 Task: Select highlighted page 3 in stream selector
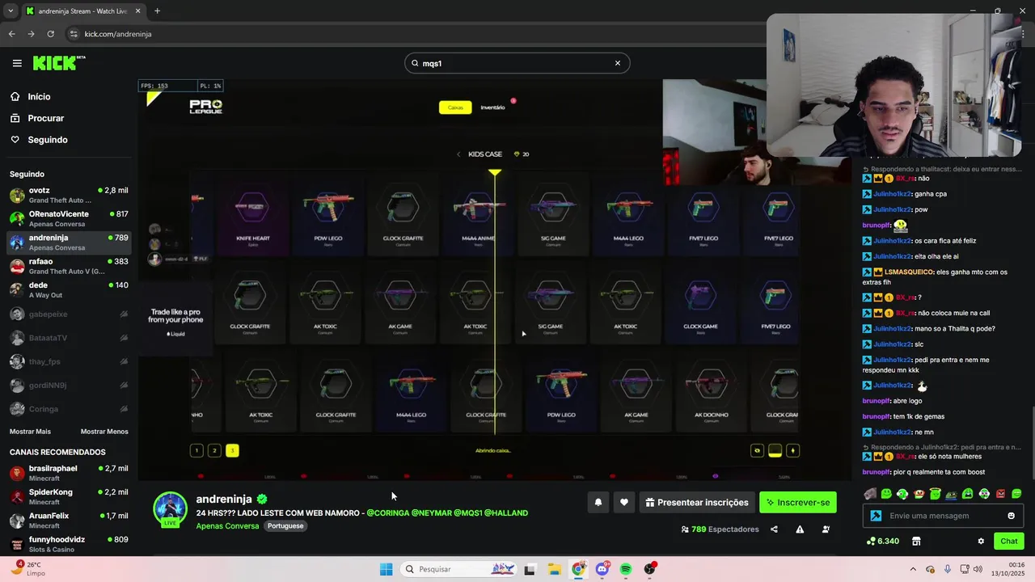coord(232,450)
